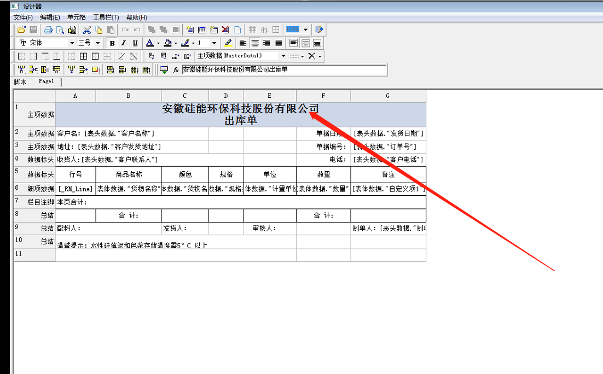
Task: Select column header G
Action: pos(388,96)
